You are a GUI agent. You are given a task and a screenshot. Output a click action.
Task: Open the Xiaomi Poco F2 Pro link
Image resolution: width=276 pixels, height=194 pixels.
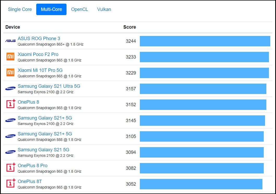click(38, 54)
